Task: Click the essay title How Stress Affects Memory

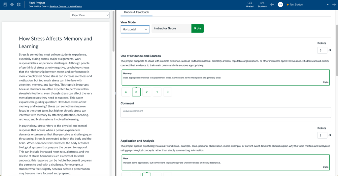Action: (55, 43)
